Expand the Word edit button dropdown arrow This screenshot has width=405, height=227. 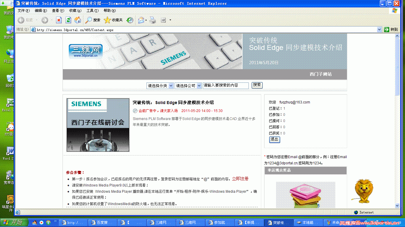170,20
